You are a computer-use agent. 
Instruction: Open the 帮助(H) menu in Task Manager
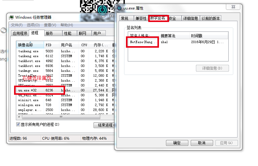pyautogui.click(x=67, y=25)
